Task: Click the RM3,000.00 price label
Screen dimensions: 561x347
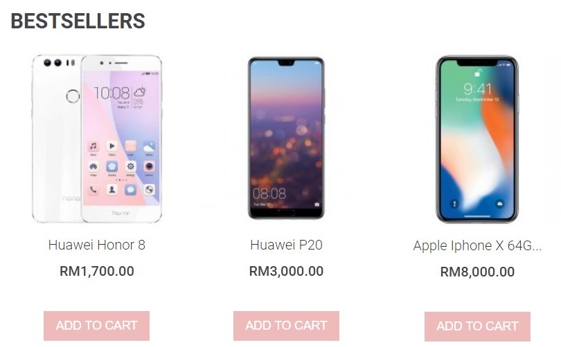Action: 286,272
